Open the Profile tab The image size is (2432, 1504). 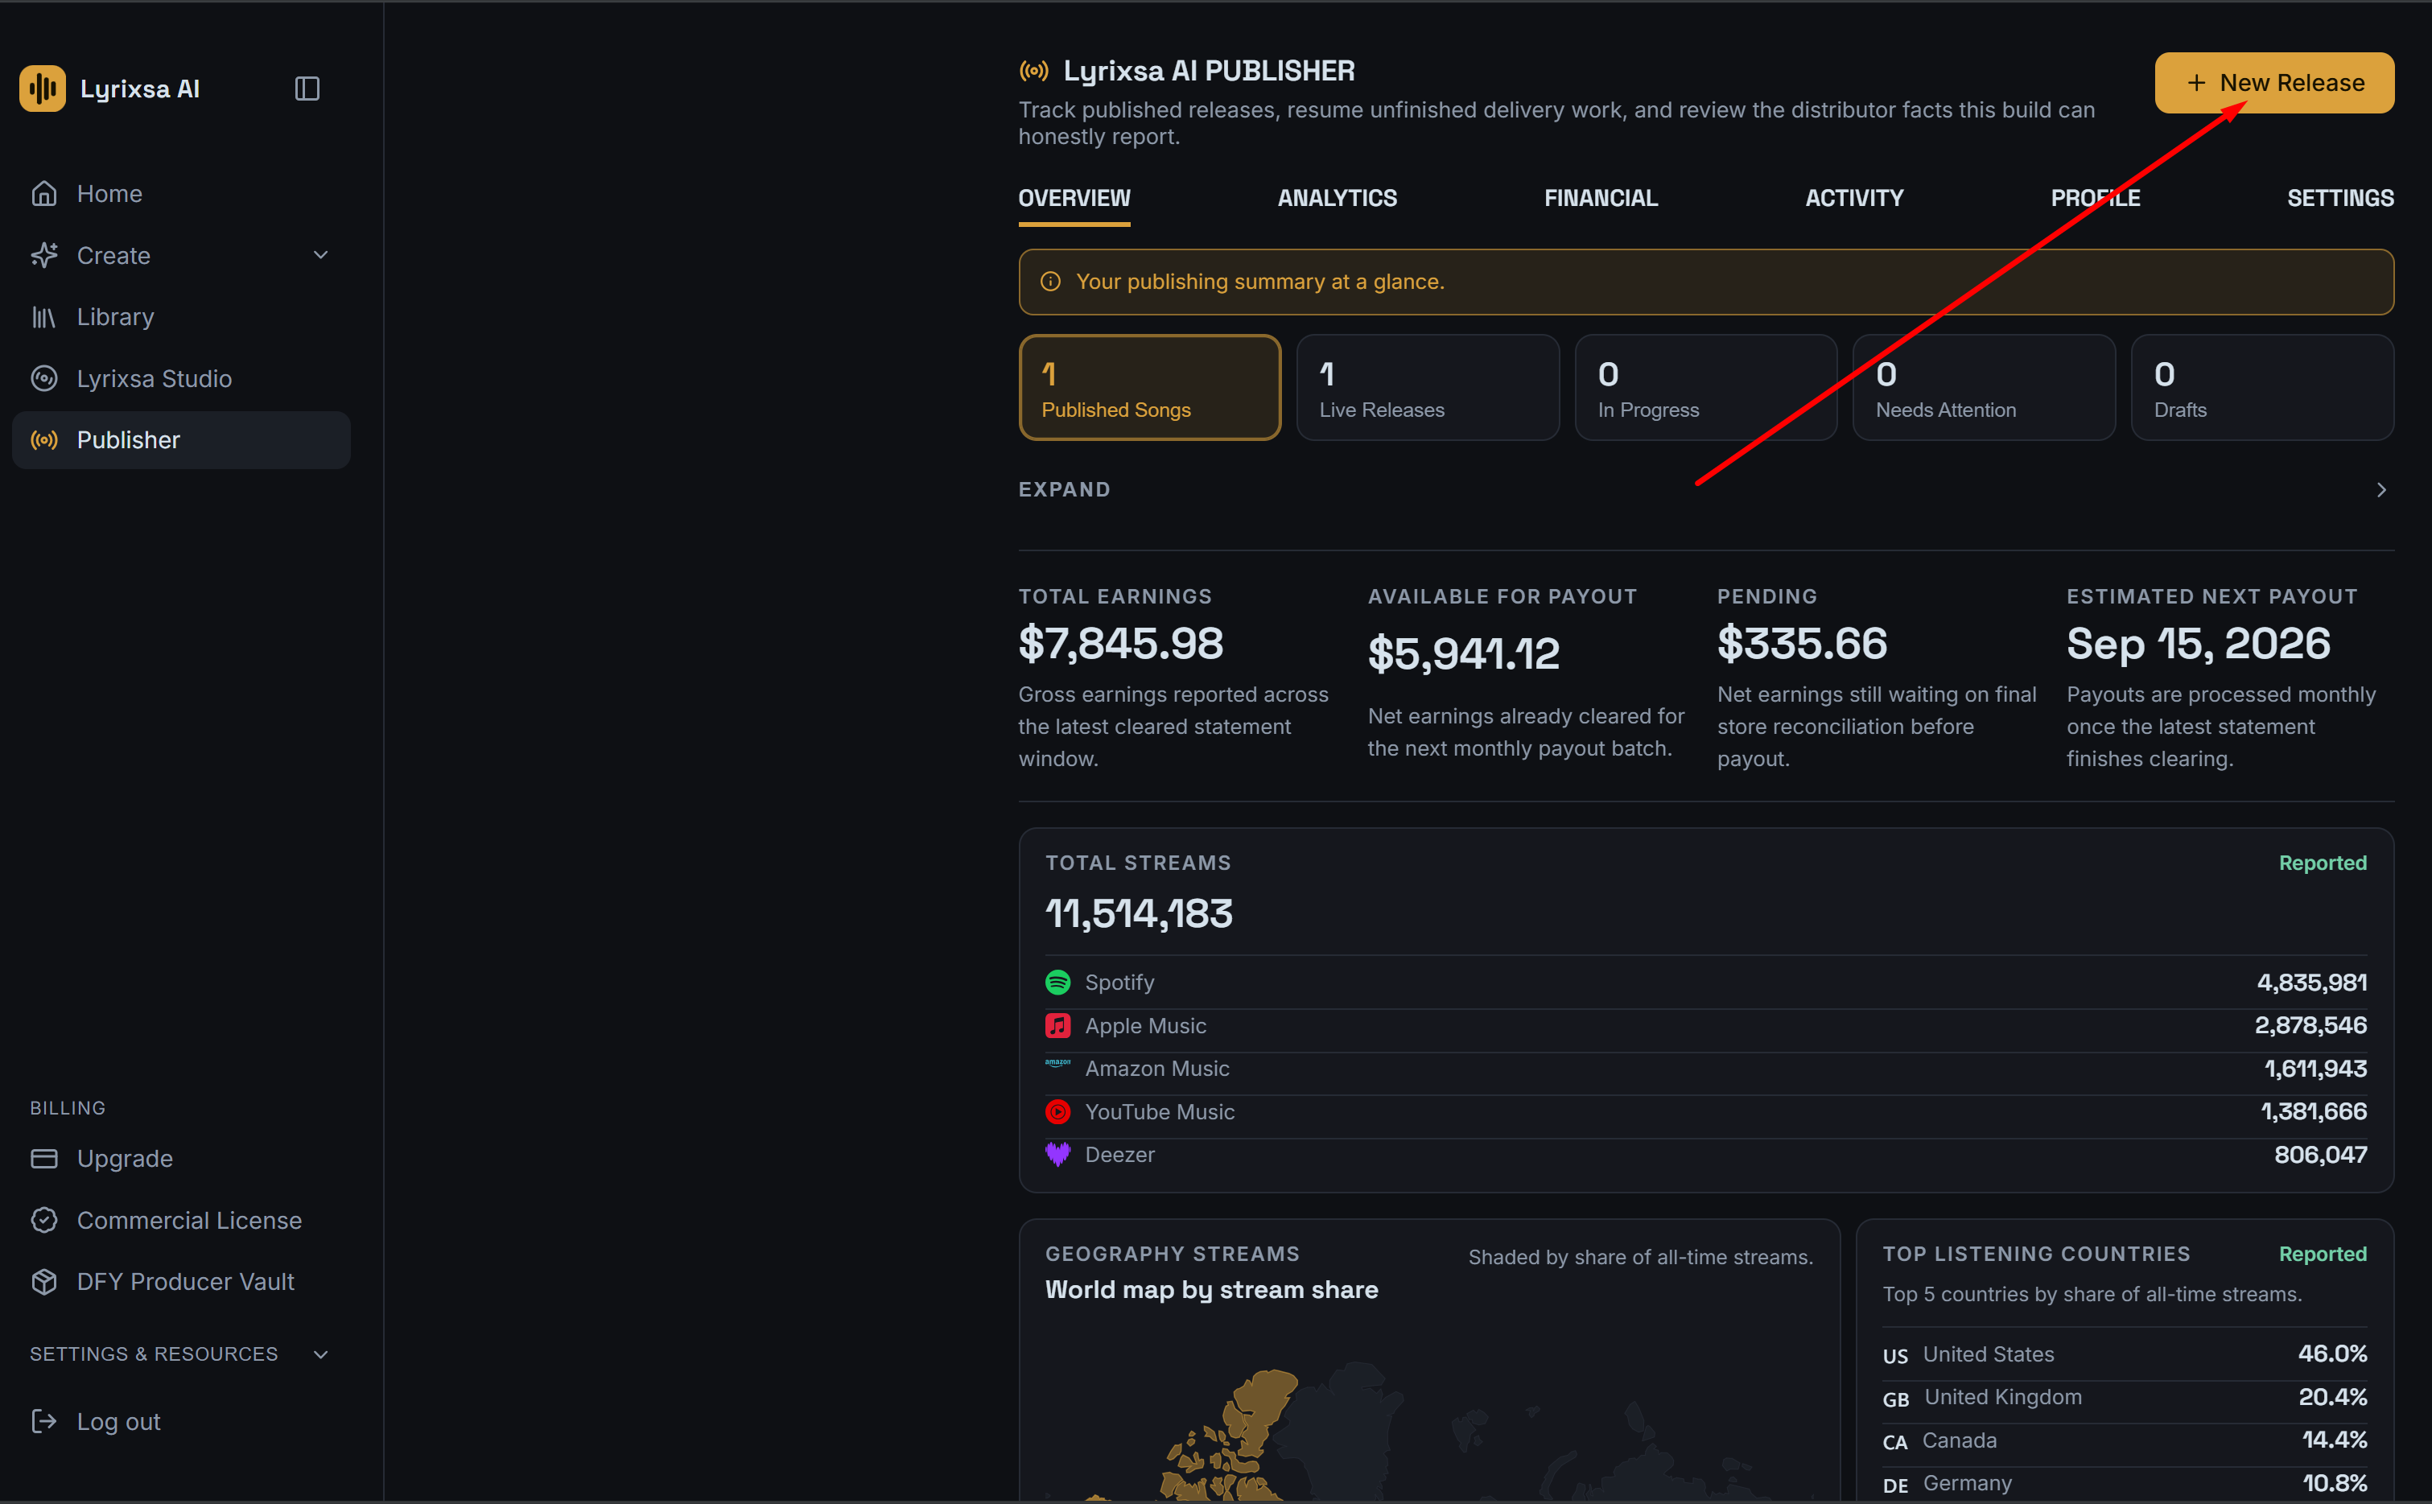[x=2095, y=198]
